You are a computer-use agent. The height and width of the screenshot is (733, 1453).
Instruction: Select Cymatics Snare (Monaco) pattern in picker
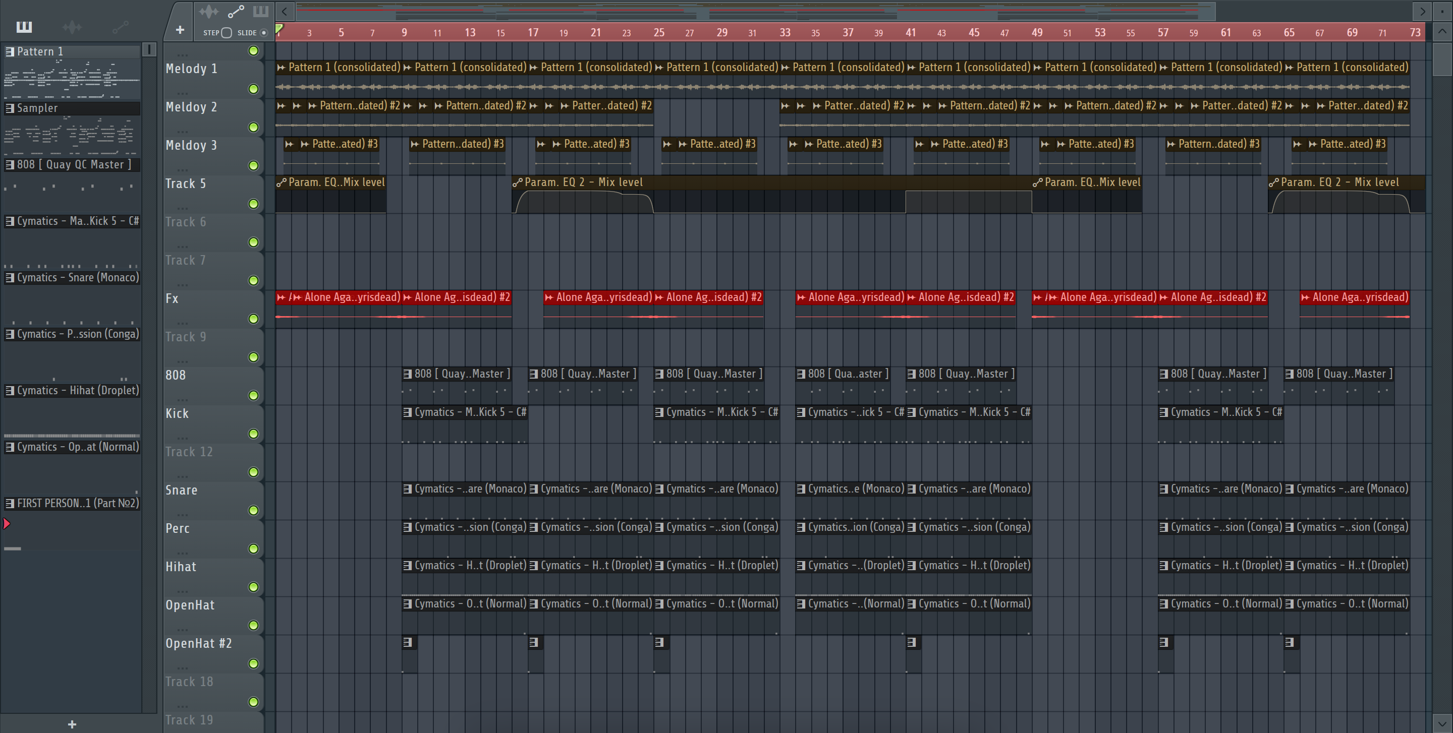[72, 277]
